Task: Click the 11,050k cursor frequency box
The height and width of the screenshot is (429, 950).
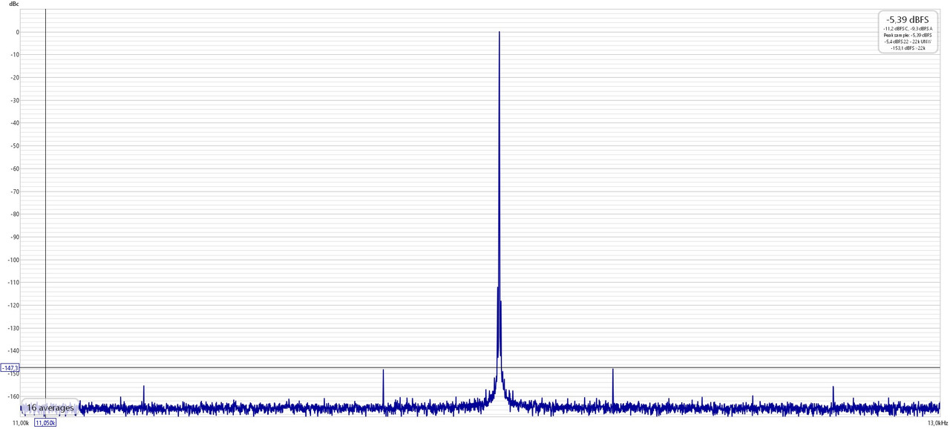Action: pos(45,422)
